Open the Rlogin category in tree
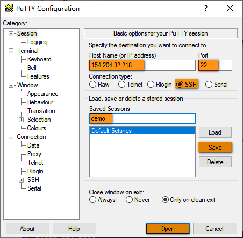The image size is (243, 238). [35, 171]
